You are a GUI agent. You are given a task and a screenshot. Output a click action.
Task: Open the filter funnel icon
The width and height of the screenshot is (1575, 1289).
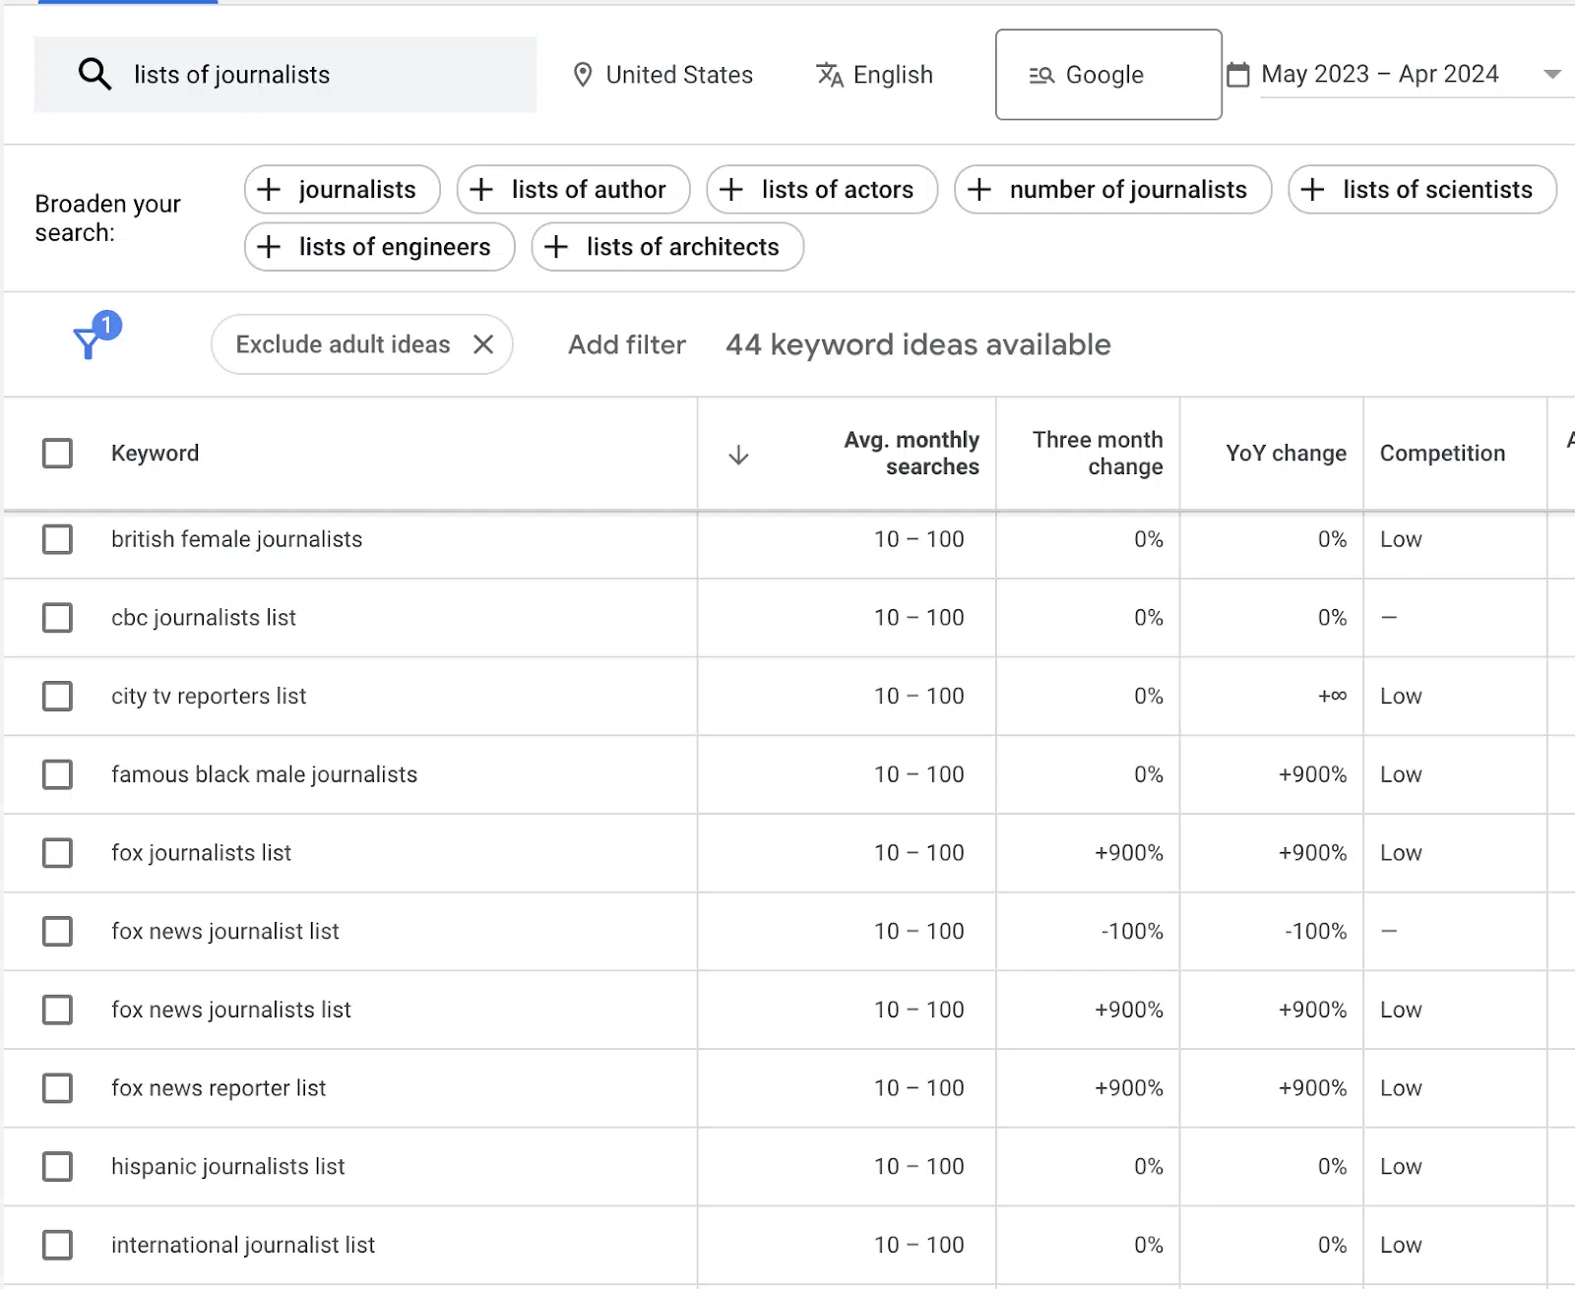(x=88, y=343)
